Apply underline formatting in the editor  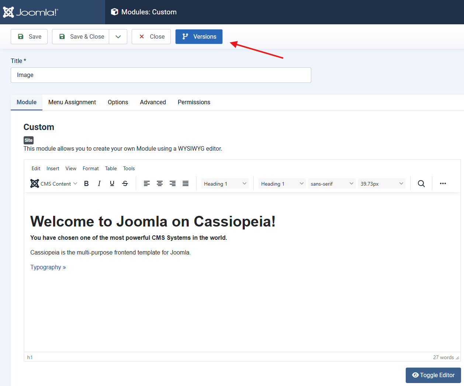pos(112,183)
